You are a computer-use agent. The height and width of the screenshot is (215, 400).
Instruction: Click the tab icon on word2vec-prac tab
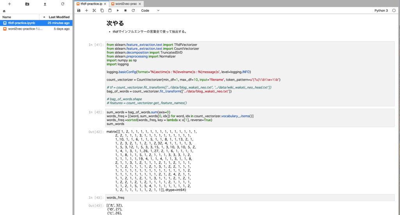113,4
